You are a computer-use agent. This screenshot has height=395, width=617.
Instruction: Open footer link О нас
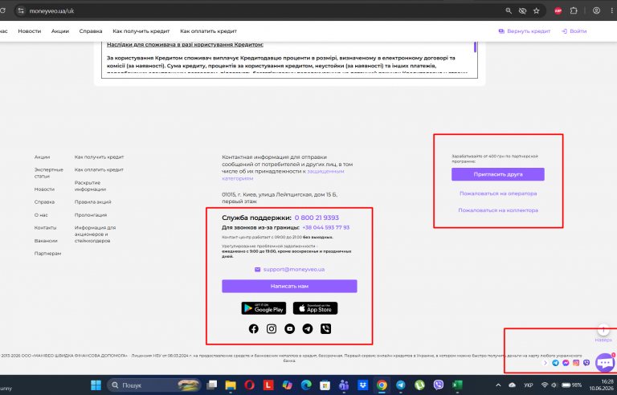point(41,215)
